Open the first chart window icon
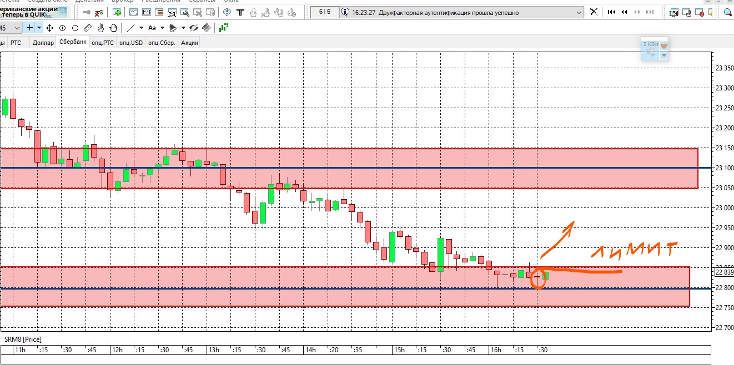 point(133,12)
